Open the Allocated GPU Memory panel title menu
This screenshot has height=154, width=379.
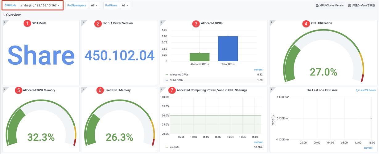click(39, 90)
